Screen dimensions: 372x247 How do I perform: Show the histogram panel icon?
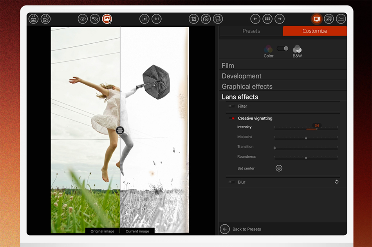[x=341, y=19]
